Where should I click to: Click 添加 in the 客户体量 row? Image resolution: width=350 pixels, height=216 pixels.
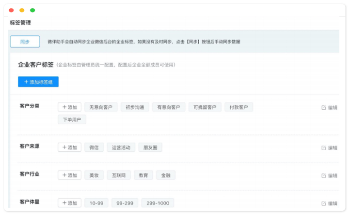[x=69, y=203]
